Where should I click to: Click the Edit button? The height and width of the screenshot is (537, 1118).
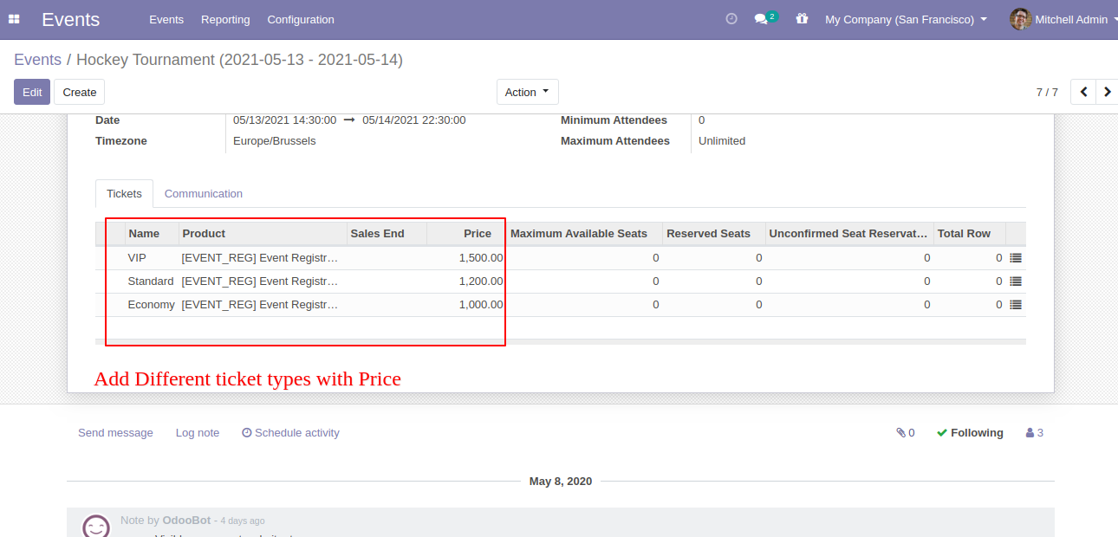(32, 92)
